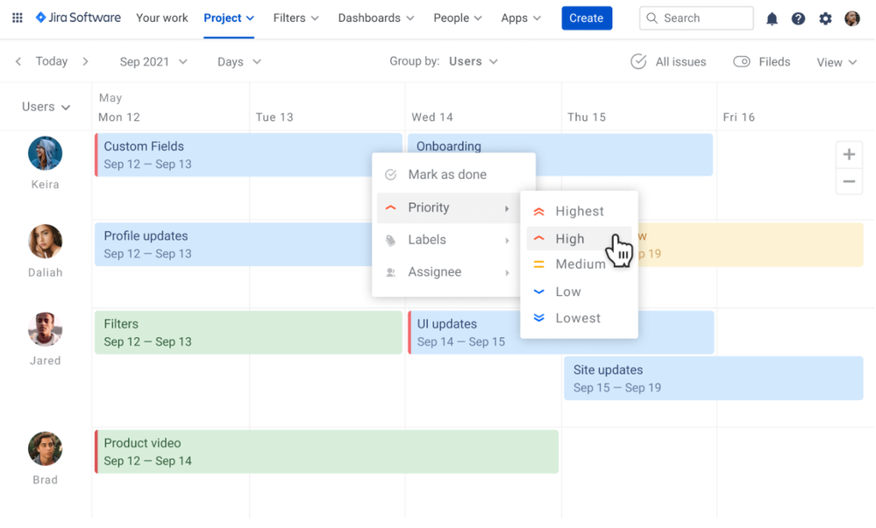The width and height of the screenshot is (876, 528).
Task: Open the View options dropdown
Action: coord(835,62)
